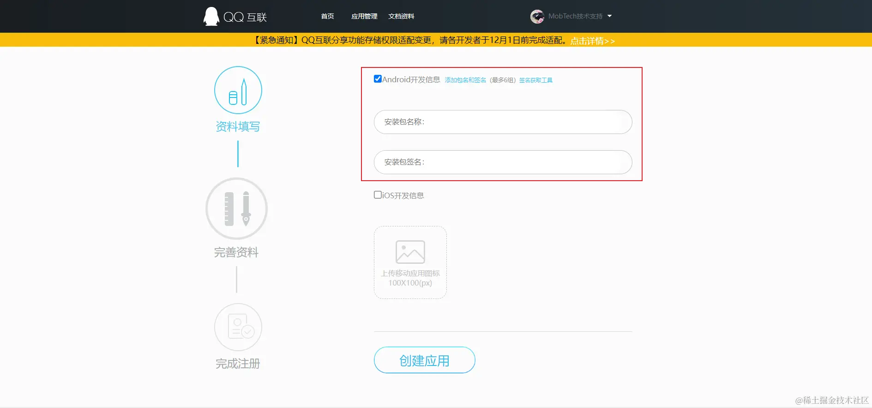Select the 资料填写 step icon
Viewport: 872px width, 408px height.
coord(238,90)
